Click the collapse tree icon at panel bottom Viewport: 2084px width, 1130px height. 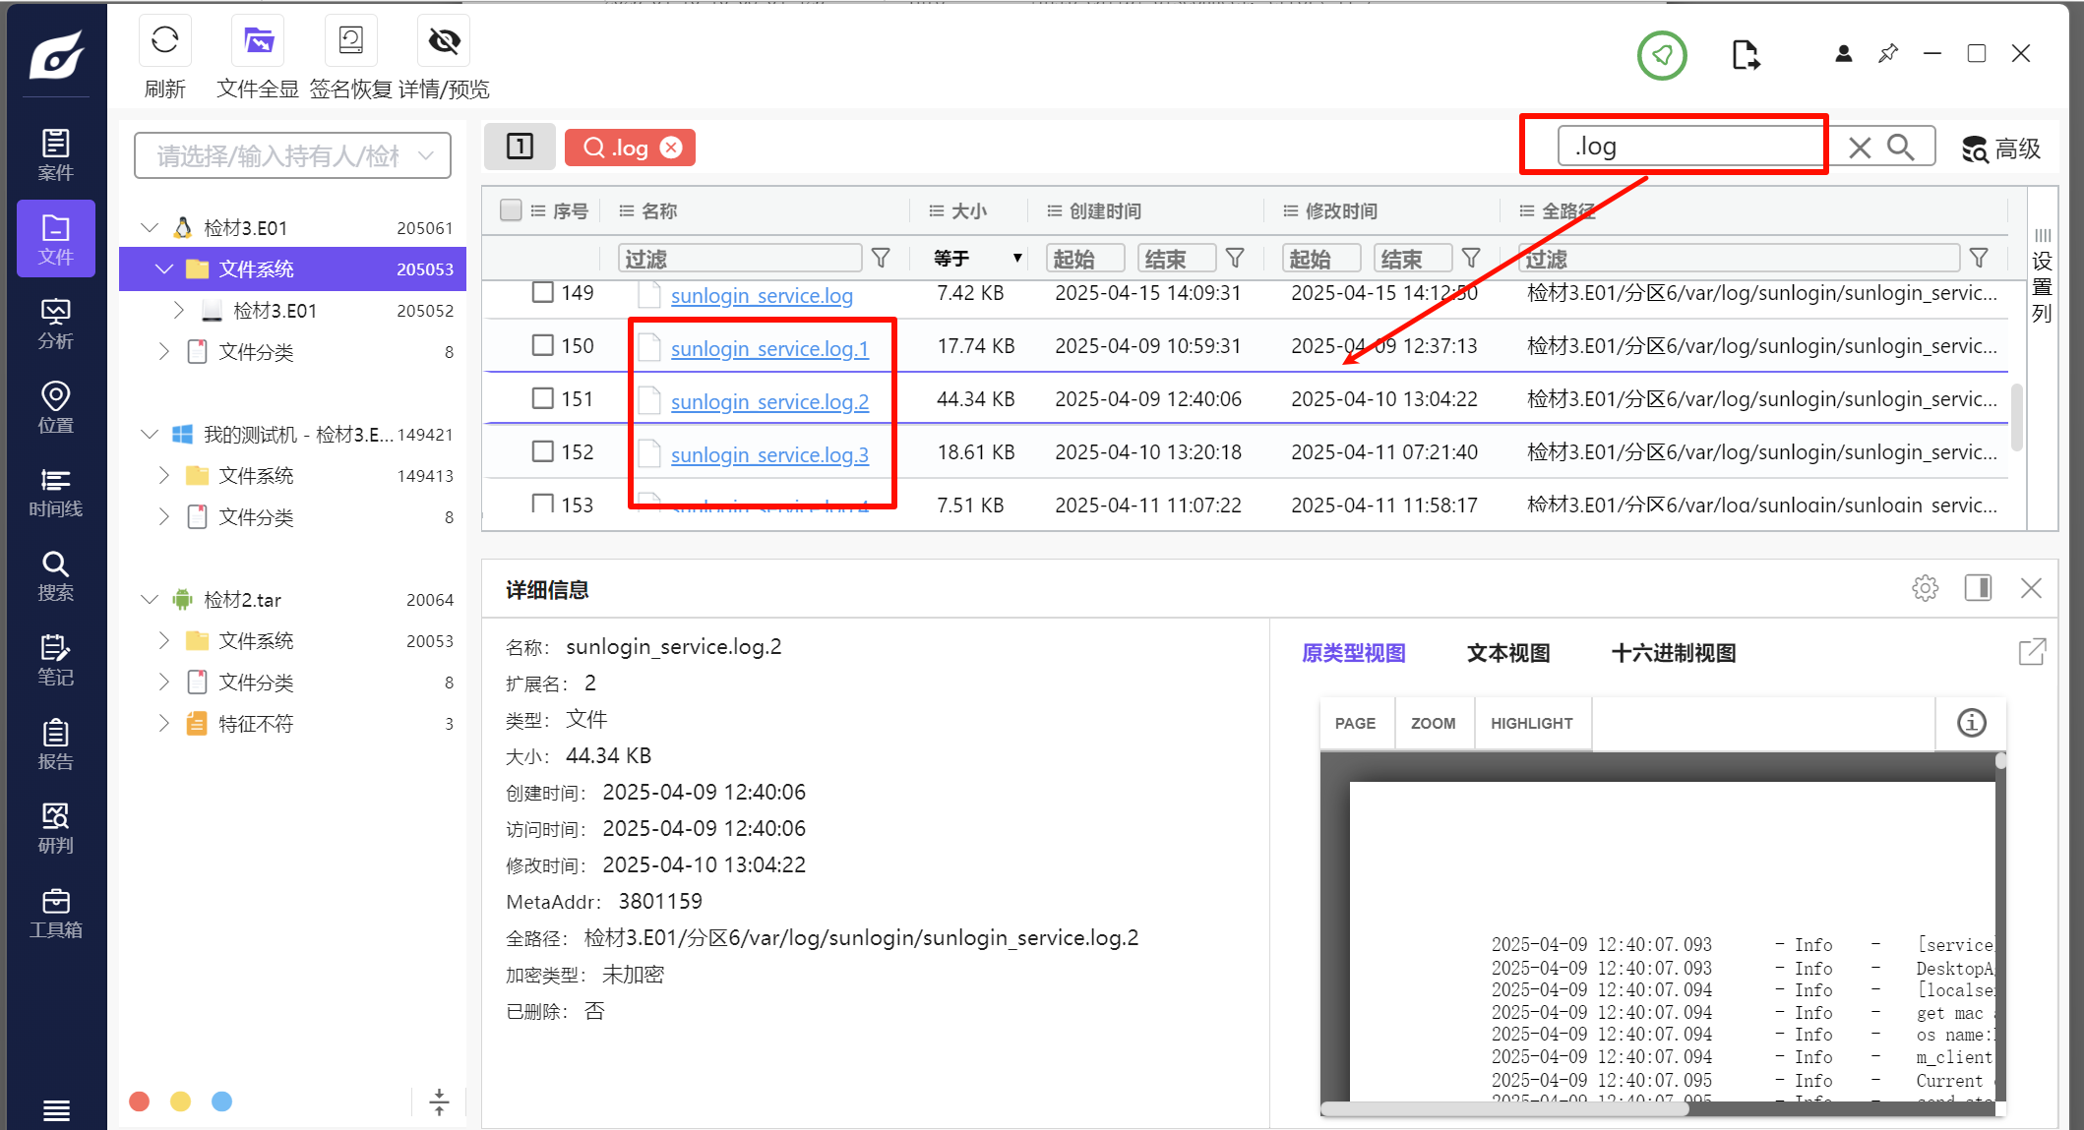click(439, 1101)
